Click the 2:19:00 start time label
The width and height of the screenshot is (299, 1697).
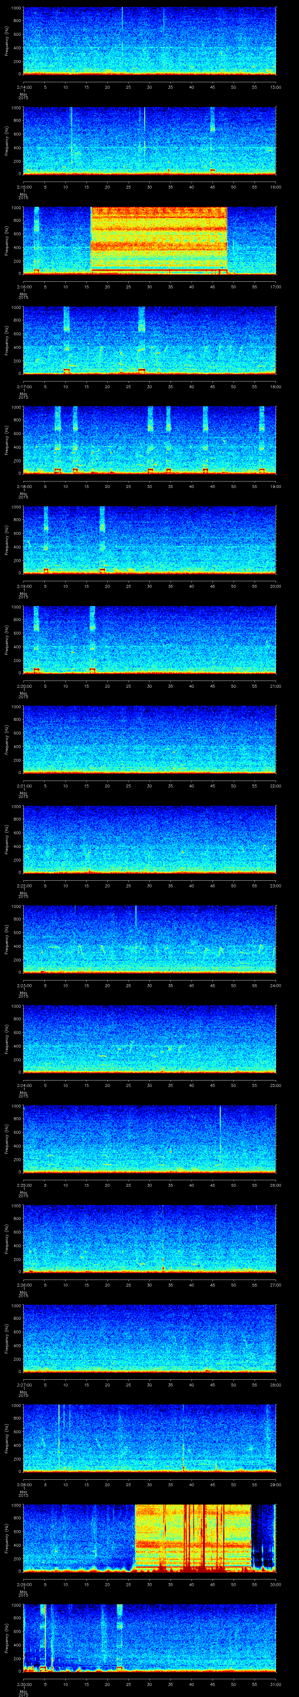coord(24,586)
